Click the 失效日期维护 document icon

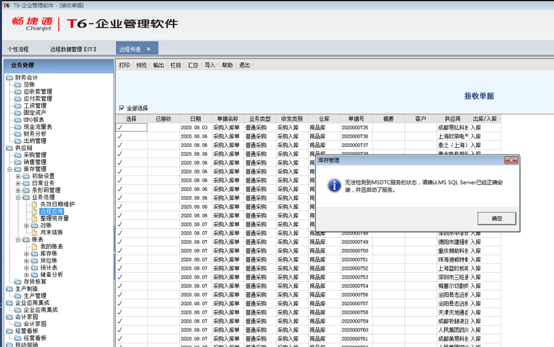coord(34,204)
